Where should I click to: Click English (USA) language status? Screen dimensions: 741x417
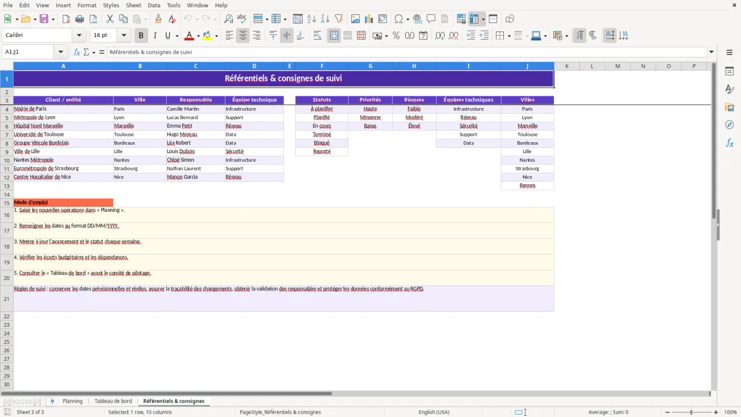(434, 412)
